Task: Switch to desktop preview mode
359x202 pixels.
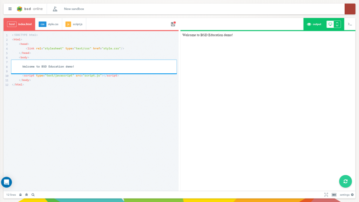Action: [330, 24]
